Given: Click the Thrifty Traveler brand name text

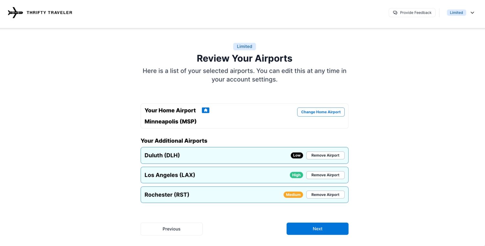Looking at the screenshot, I should pos(49,13).
